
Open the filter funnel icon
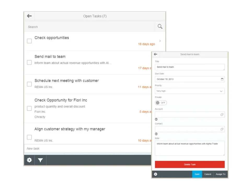tap(40, 160)
